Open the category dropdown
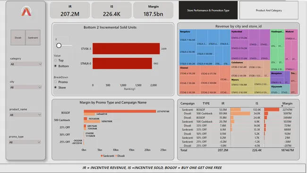Viewport: 307px width, 173px height. click(26, 64)
